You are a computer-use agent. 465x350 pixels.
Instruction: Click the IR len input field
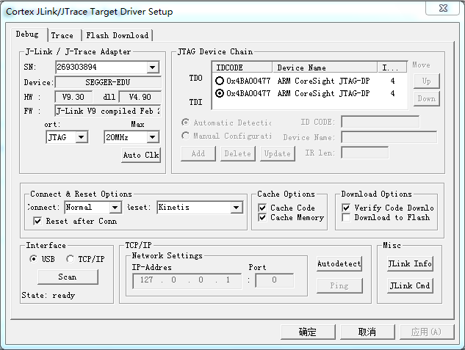[x=365, y=153]
